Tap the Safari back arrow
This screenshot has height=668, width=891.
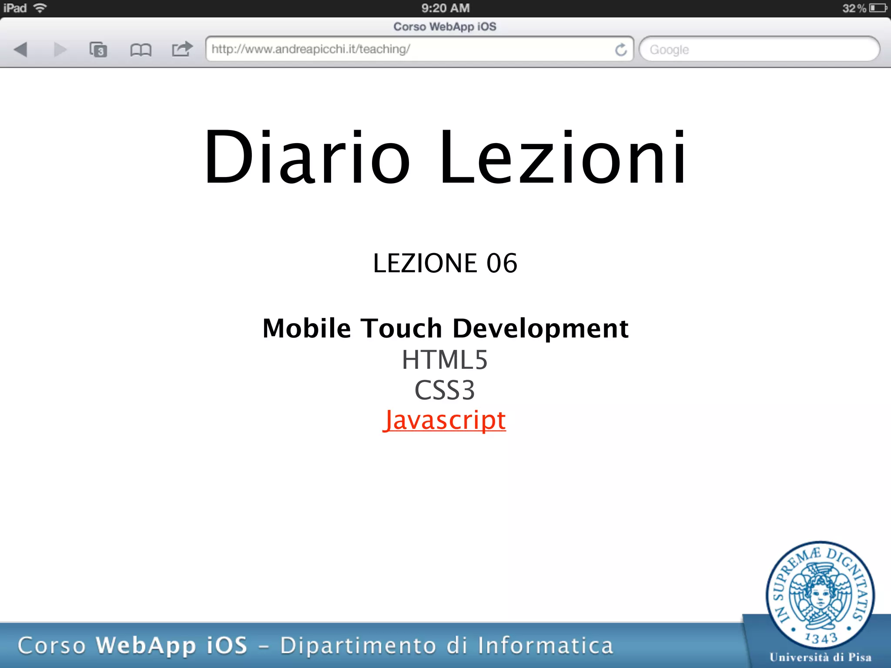pyautogui.click(x=20, y=50)
